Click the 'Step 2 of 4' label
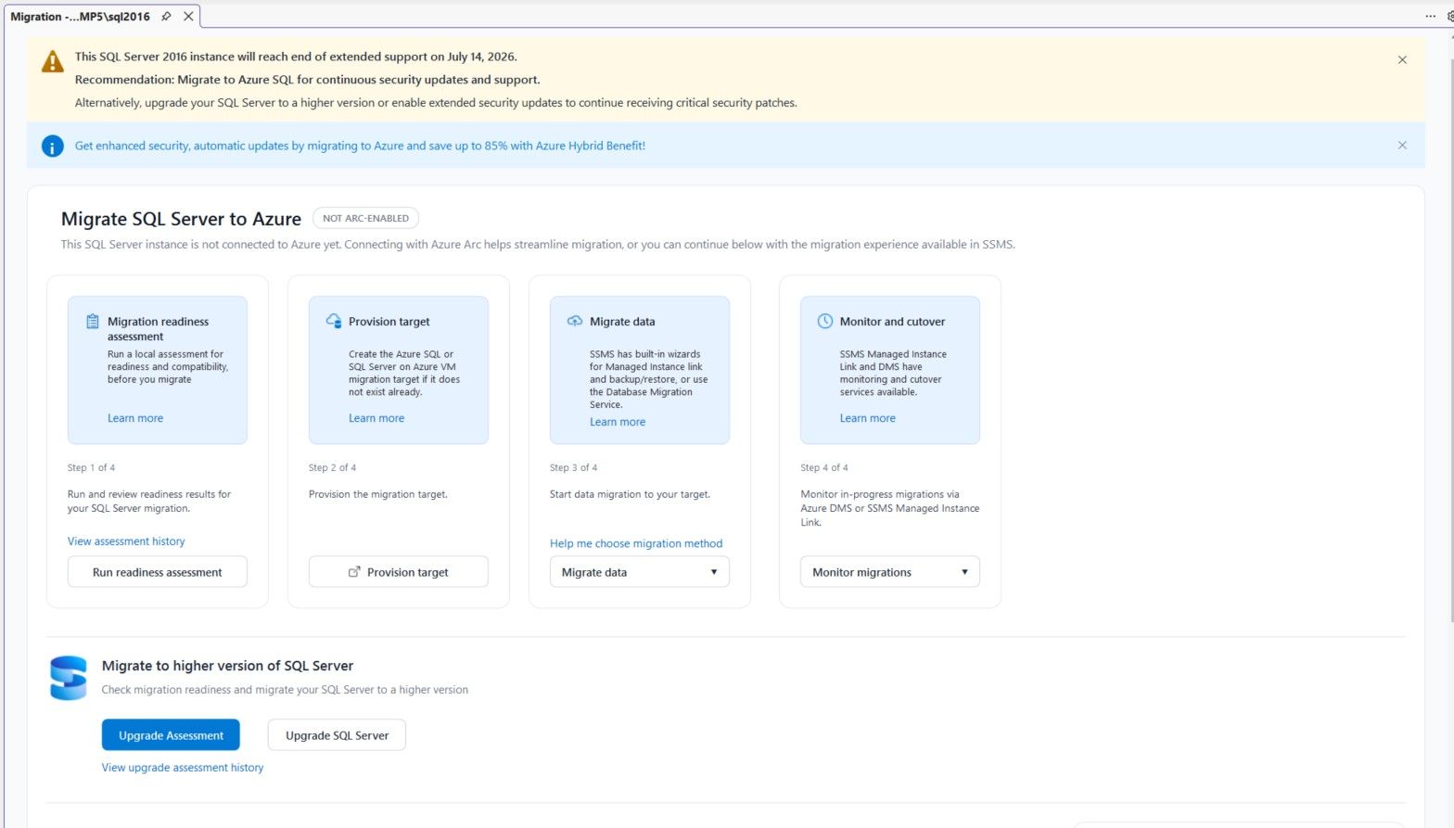1454x828 pixels. [x=333, y=468]
